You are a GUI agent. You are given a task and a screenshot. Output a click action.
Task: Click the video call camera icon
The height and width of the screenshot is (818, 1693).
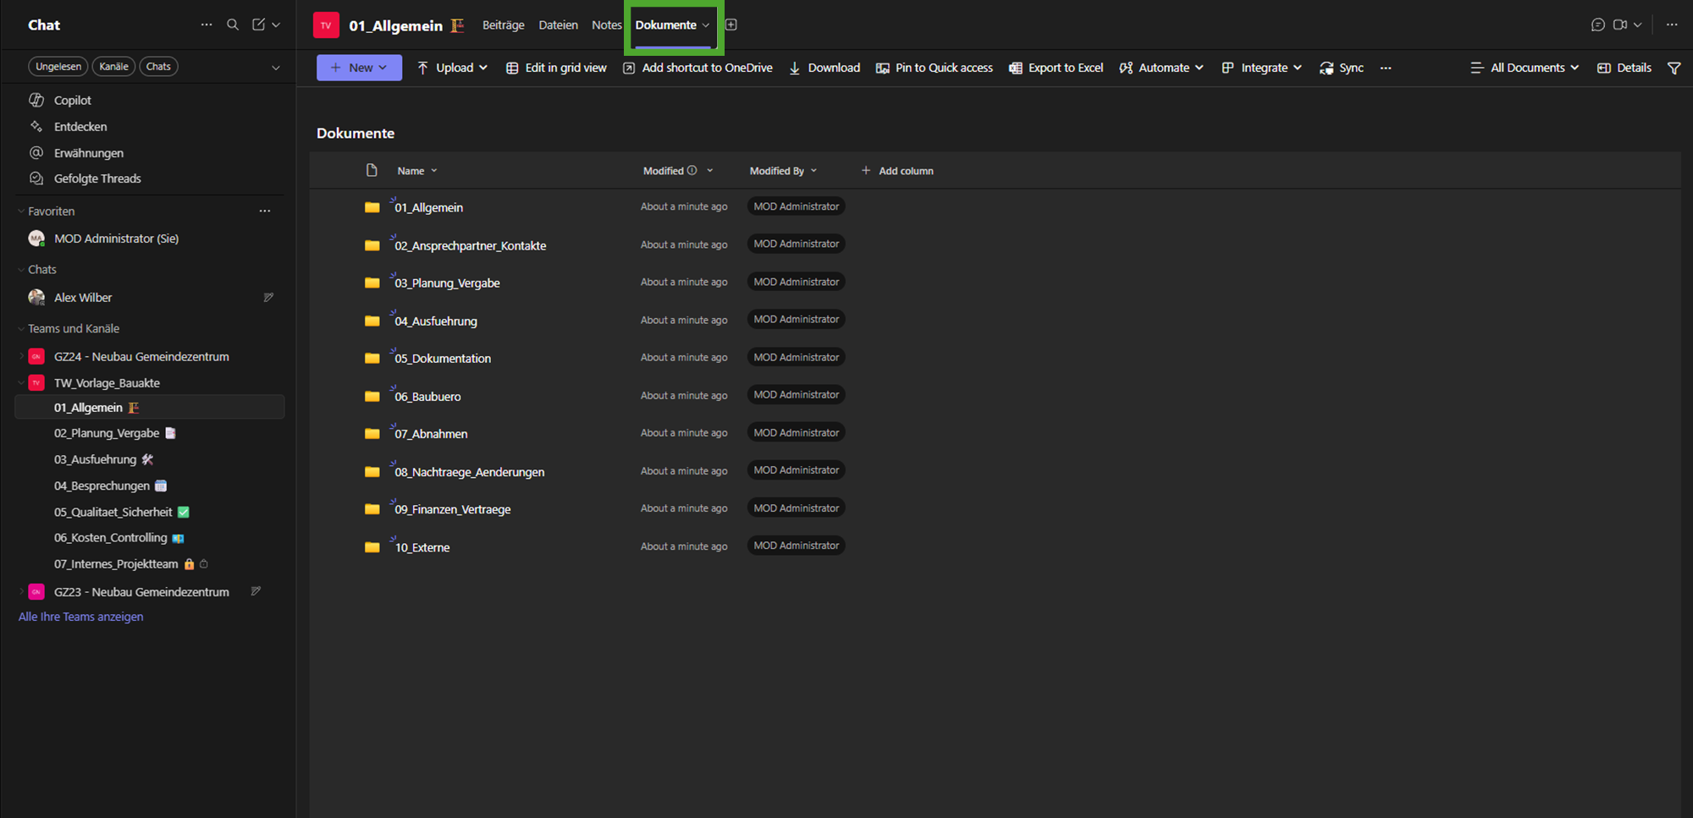click(x=1620, y=25)
